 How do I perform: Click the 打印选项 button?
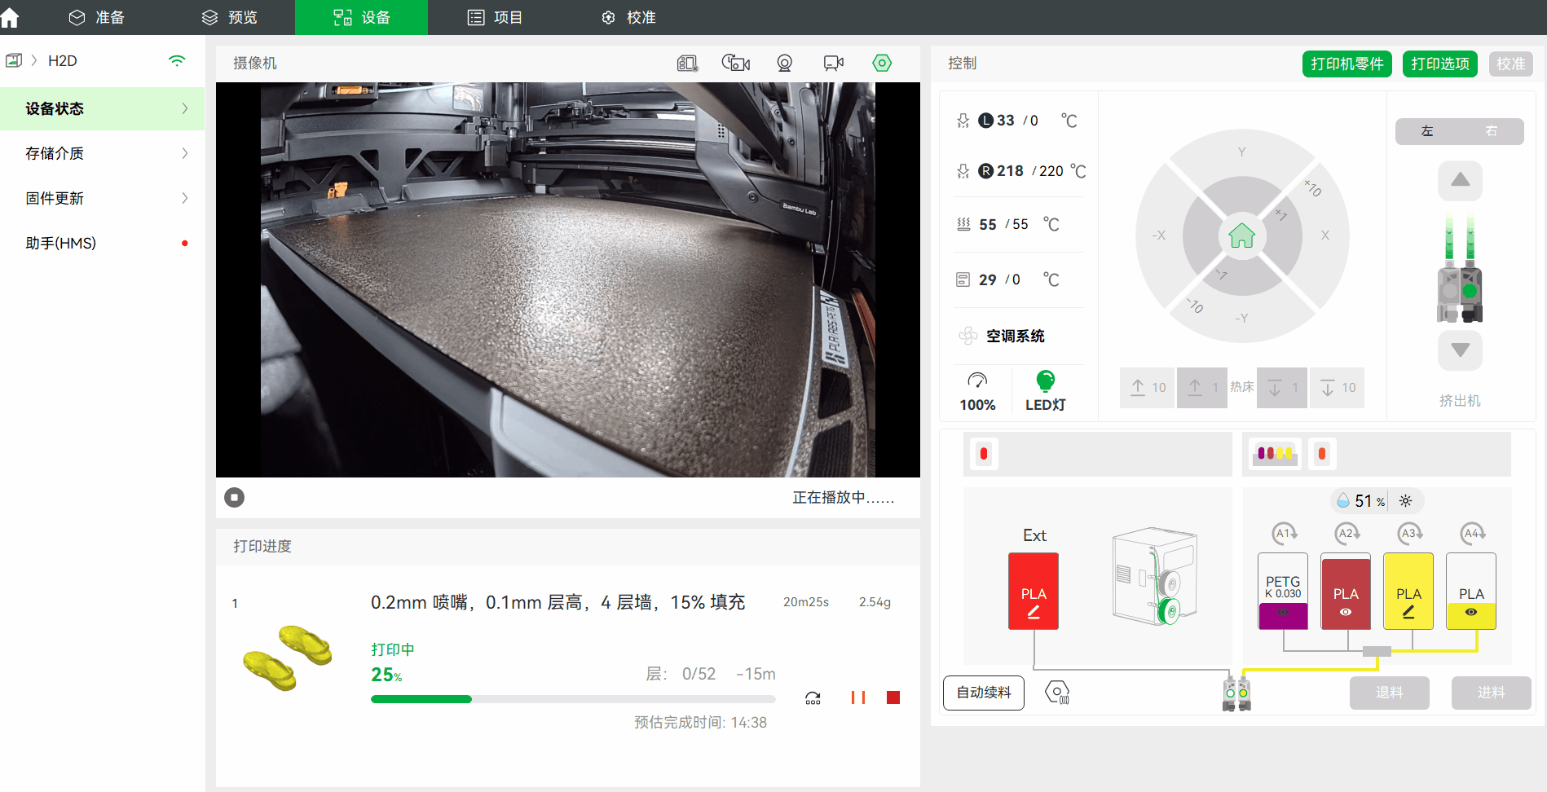point(1440,64)
